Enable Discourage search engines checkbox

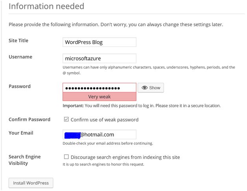click(66, 157)
